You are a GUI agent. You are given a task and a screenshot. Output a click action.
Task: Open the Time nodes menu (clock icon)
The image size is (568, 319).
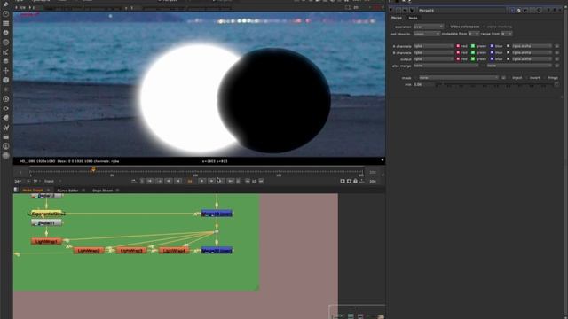[x=6, y=14]
